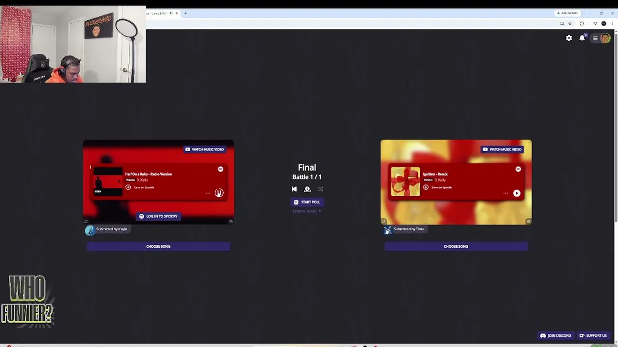Viewport: 618px width, 347px height.
Task: Open the Join Discord link
Action: coord(556,335)
